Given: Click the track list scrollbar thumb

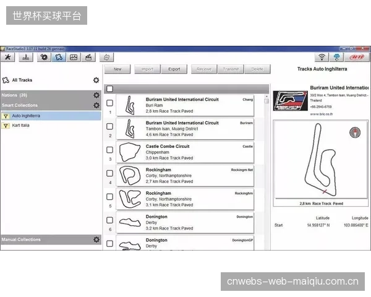Looking at the screenshot, I should 267,101.
